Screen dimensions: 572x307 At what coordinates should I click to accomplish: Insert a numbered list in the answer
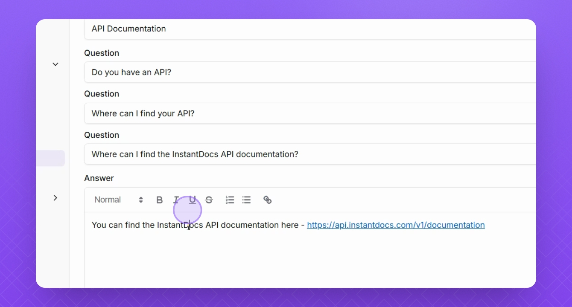click(230, 200)
